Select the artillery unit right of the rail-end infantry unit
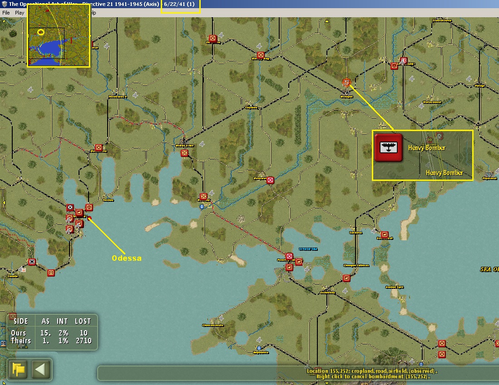 pyautogui.click(x=299, y=262)
